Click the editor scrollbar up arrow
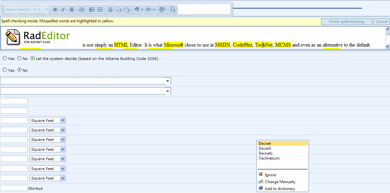Image resolution: width=390 pixels, height=193 pixels. coord(387,29)
